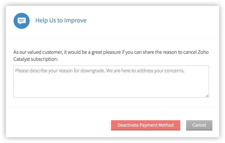The width and height of the screenshot is (225, 143).
Task: Place cursor in the empty feedback box area
Action: (x=111, y=84)
